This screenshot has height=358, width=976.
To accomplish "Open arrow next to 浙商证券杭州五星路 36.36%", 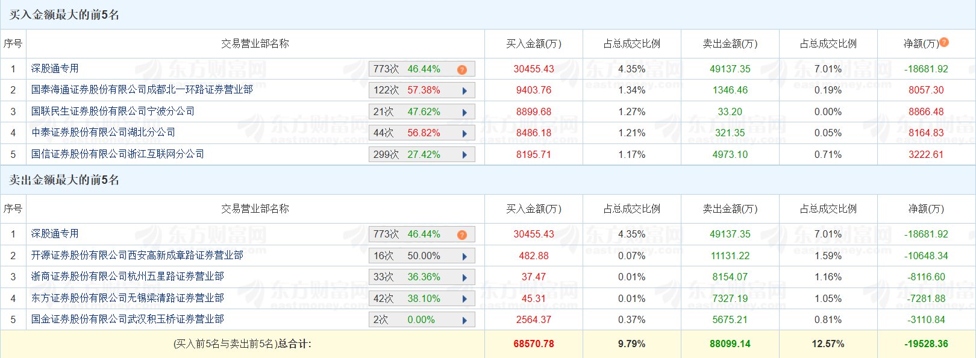I will click(465, 278).
